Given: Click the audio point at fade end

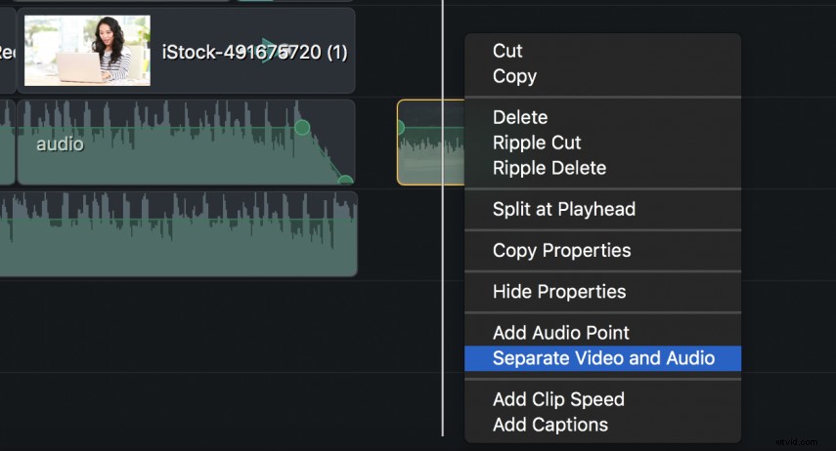Looking at the screenshot, I should tap(345, 180).
